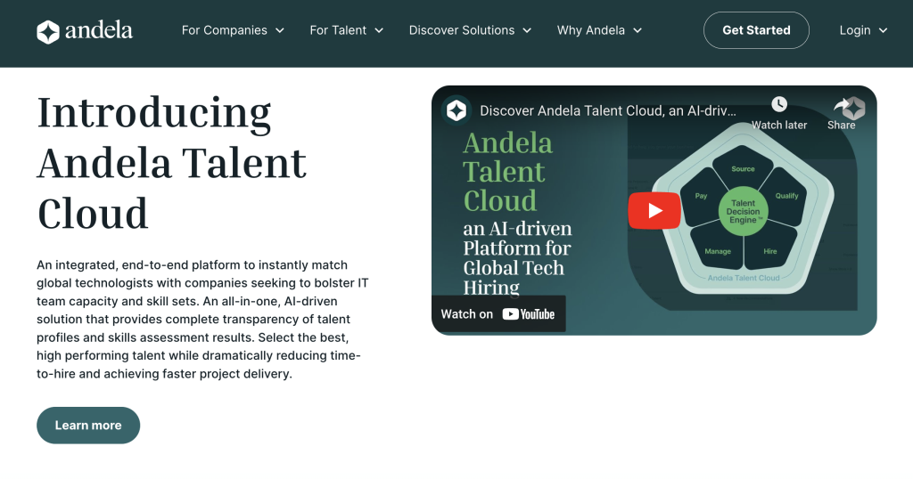Click the Andela Talent Cloud label under pentagon

pos(744,278)
